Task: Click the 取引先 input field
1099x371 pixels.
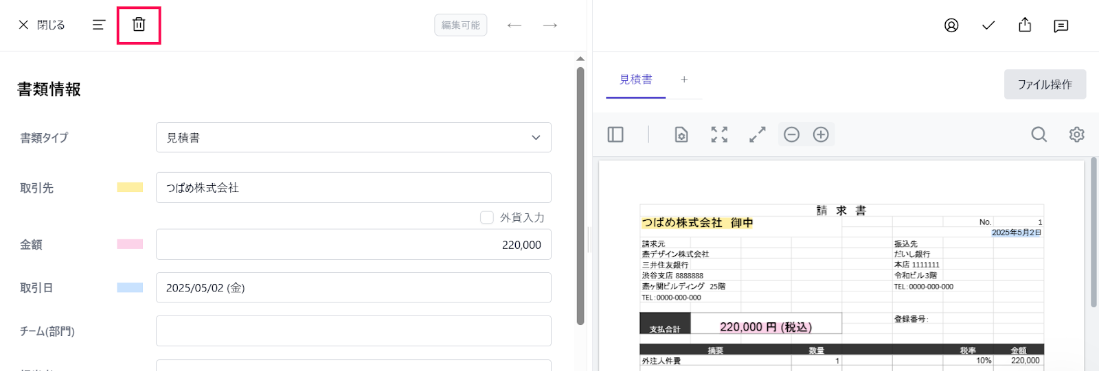Action: tap(354, 187)
